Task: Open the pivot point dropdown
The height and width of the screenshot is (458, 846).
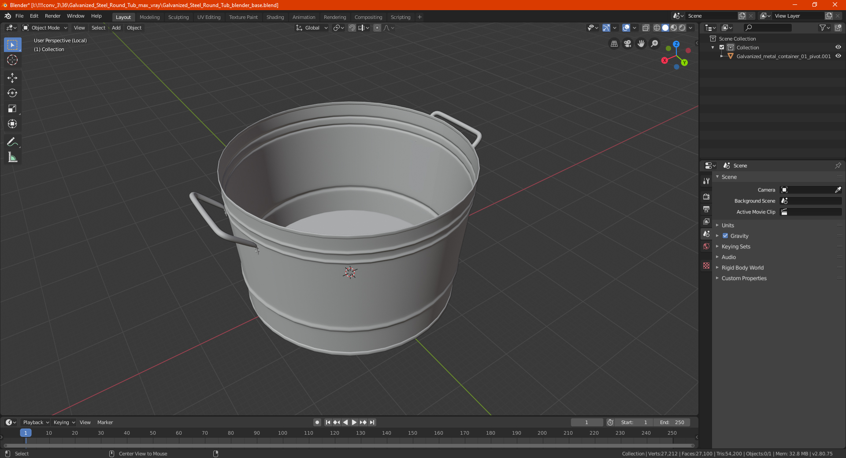Action: pyautogui.click(x=338, y=28)
